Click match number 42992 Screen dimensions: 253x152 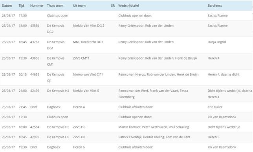point(35,137)
